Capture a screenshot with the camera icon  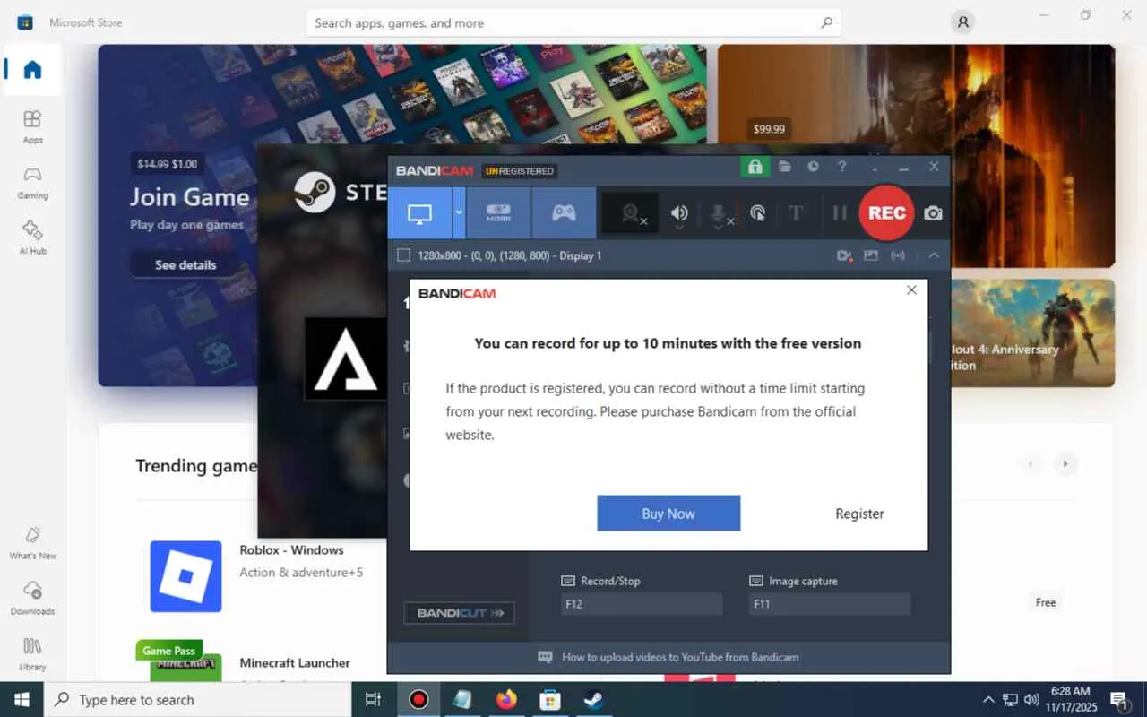(933, 213)
